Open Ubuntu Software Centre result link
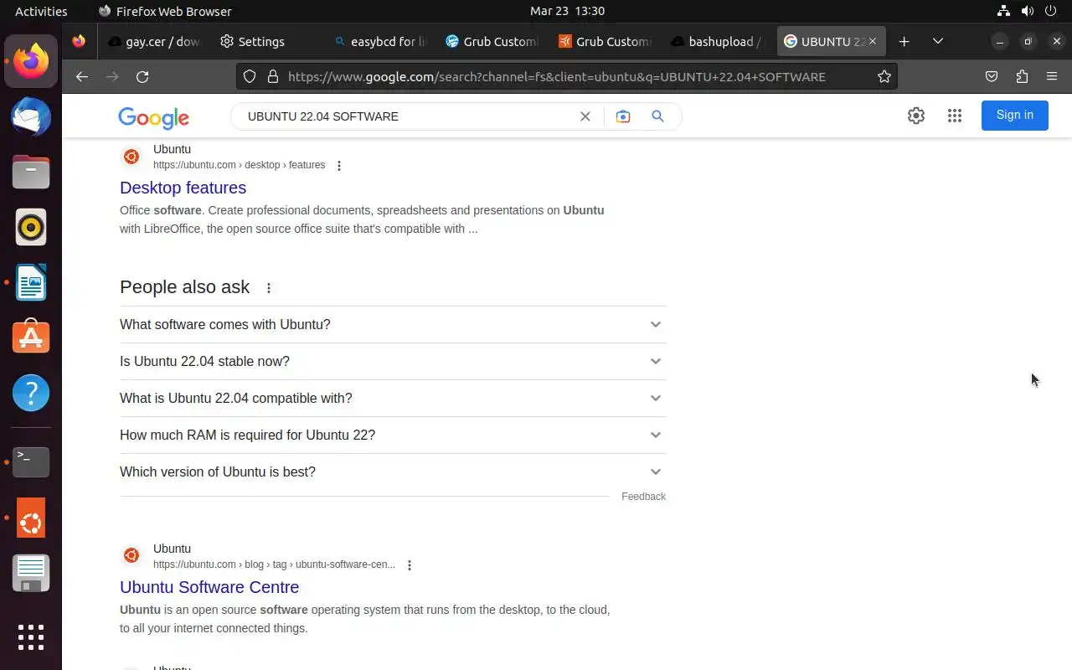 (x=209, y=587)
